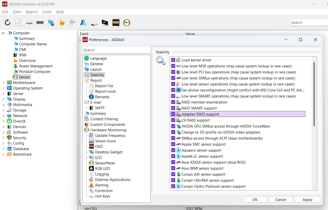Image resolution: width=328 pixels, height=210 pixels.
Task: Toggle the Apple SMC sensor support checkbox
Action: (x=173, y=144)
